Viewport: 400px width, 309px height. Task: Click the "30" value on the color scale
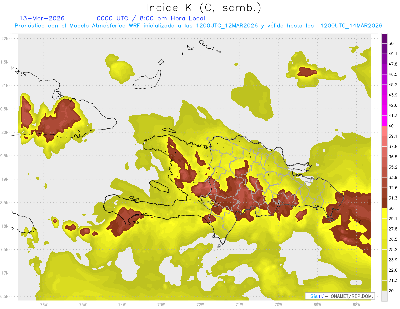coord(391,208)
